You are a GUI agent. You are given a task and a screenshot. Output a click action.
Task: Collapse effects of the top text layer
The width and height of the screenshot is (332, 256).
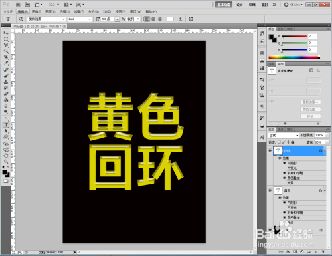(x=325, y=151)
